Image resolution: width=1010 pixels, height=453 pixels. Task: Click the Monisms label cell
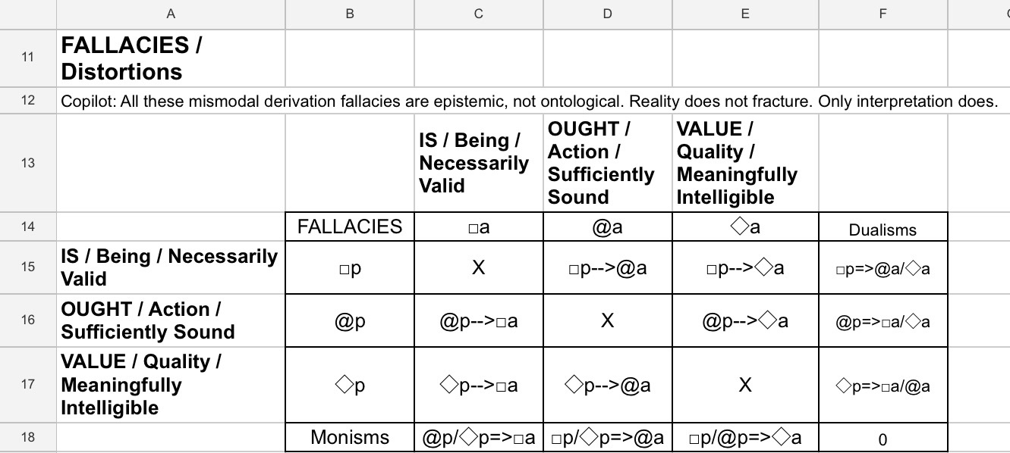[350, 437]
